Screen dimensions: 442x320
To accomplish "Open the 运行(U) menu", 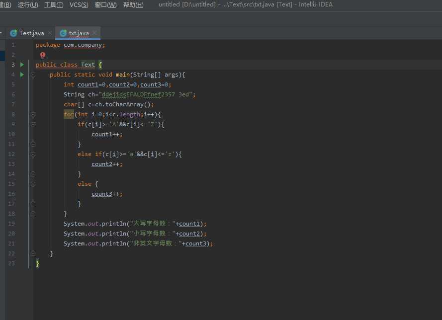I will pyautogui.click(x=27, y=5).
